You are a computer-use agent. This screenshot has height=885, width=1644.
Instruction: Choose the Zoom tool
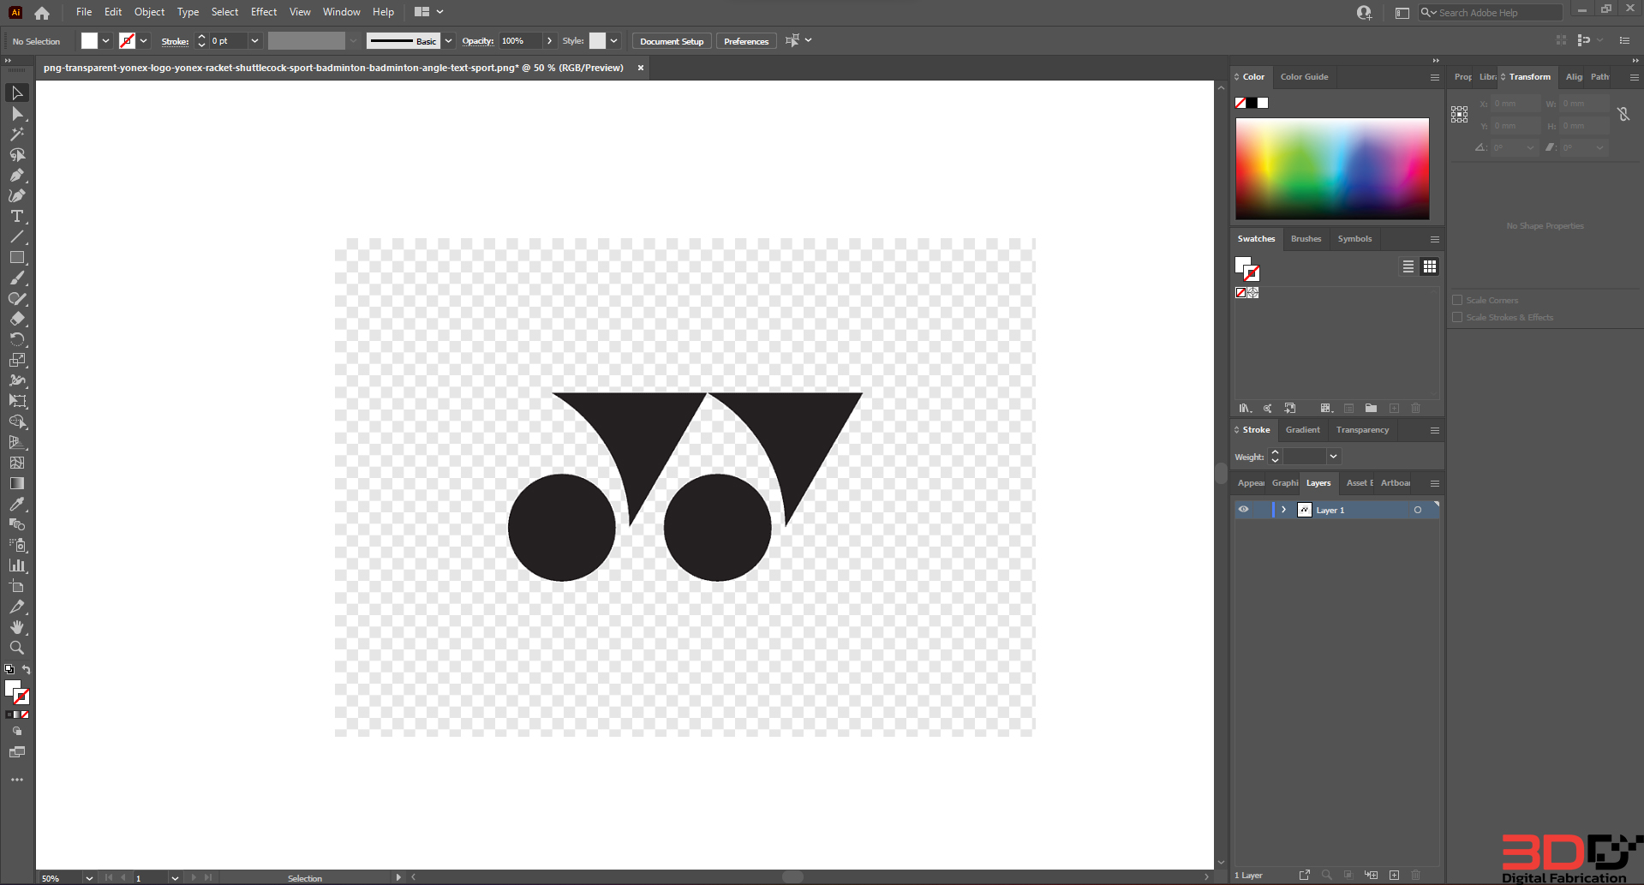pos(16,649)
